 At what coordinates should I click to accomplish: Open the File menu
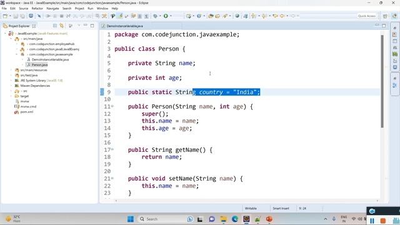pos(4,8)
